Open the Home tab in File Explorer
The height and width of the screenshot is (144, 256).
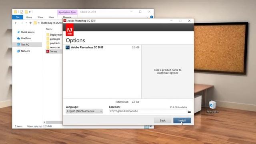point(29,17)
